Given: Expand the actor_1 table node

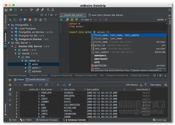Looking at the screenshot, I should pos(26,68).
